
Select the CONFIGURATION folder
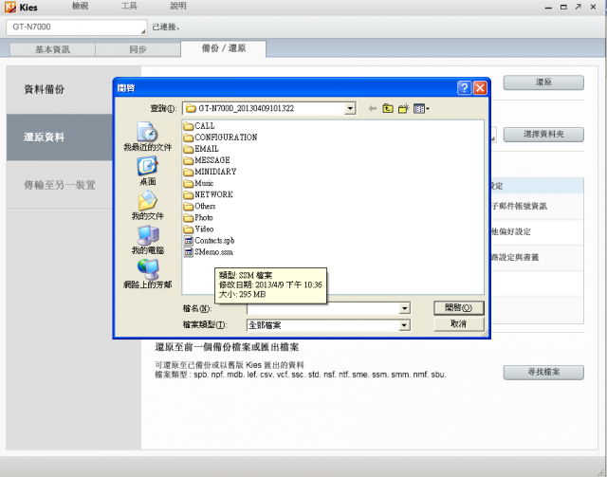coord(220,138)
